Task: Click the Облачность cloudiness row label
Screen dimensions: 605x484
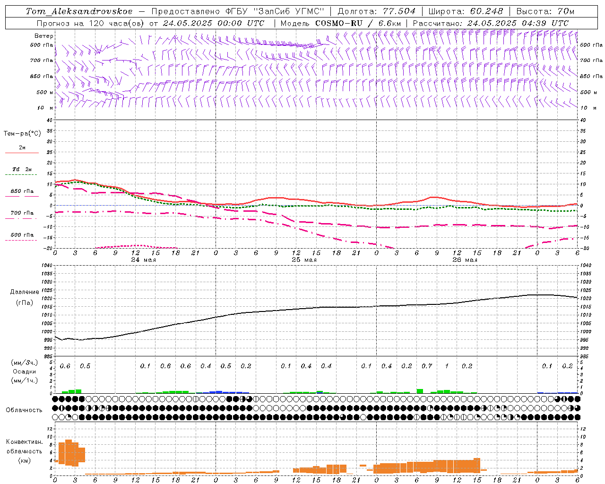Action: pyautogui.click(x=24, y=410)
